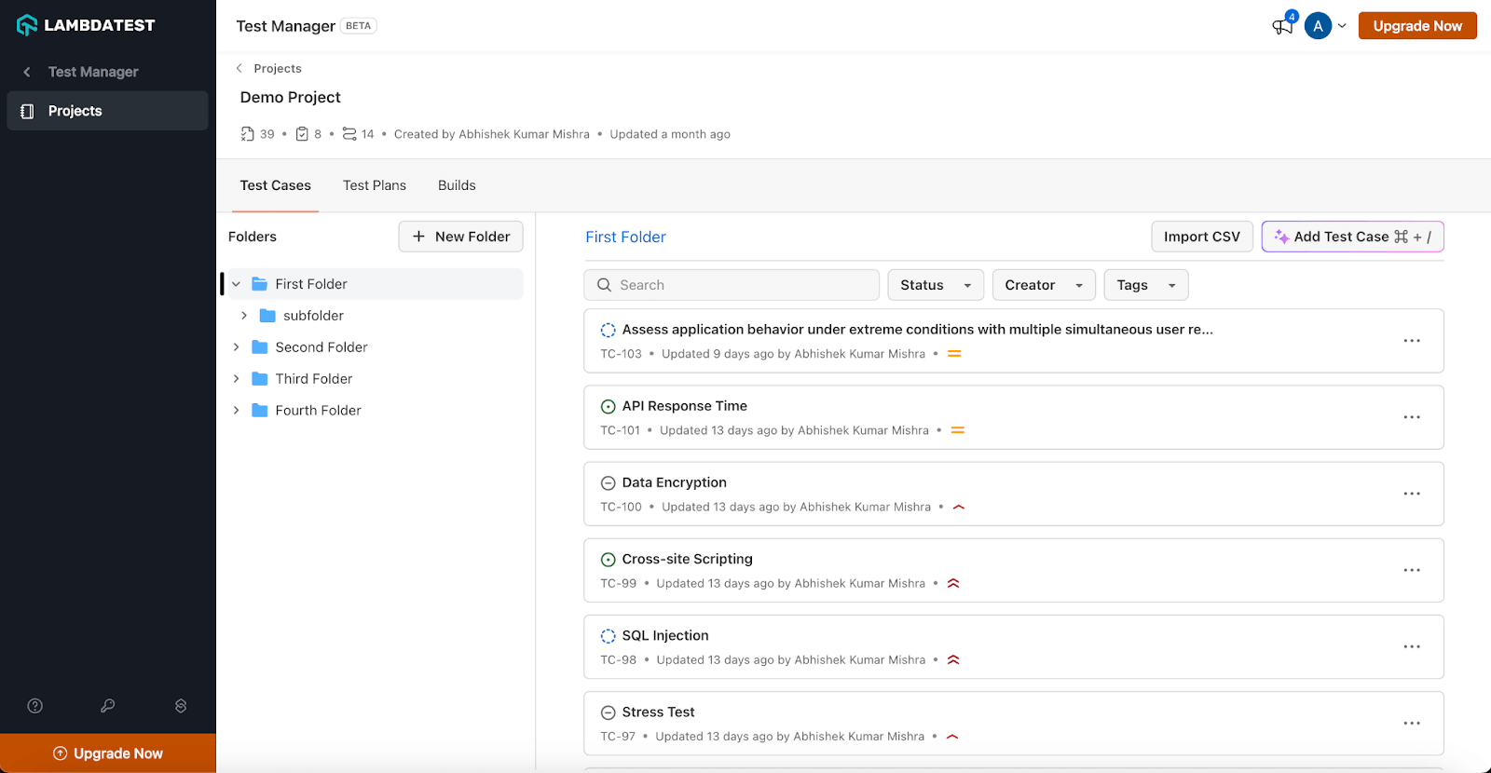The width and height of the screenshot is (1491, 773).
Task: Click the announcements megaphone icon
Action: [1282, 26]
